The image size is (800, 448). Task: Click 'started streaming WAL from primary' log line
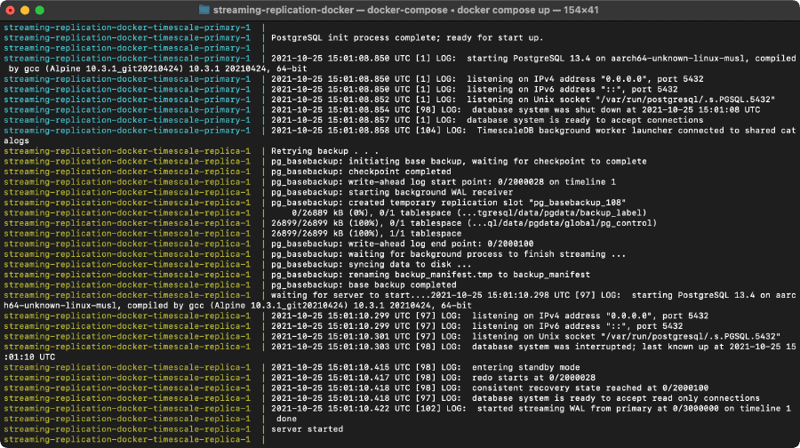click(x=531, y=409)
